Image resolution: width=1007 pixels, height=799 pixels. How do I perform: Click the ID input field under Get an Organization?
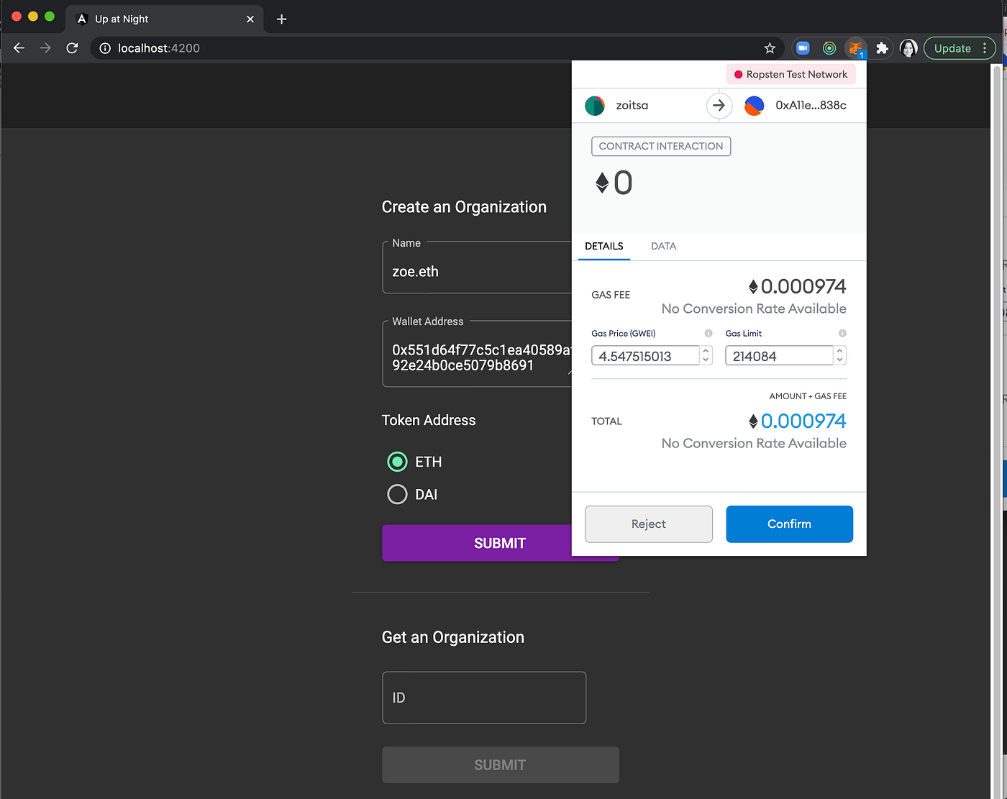pos(483,697)
